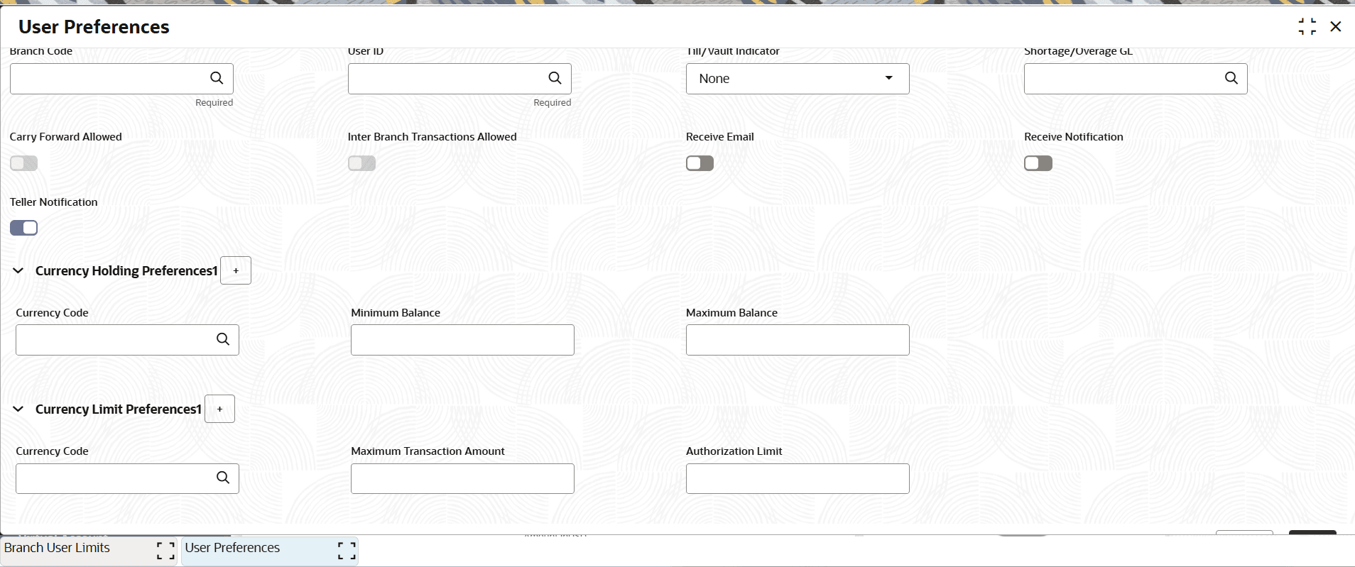Switch to the Branch User Limits tab
Viewport: 1355px width, 567px height.
pyautogui.click(x=58, y=548)
